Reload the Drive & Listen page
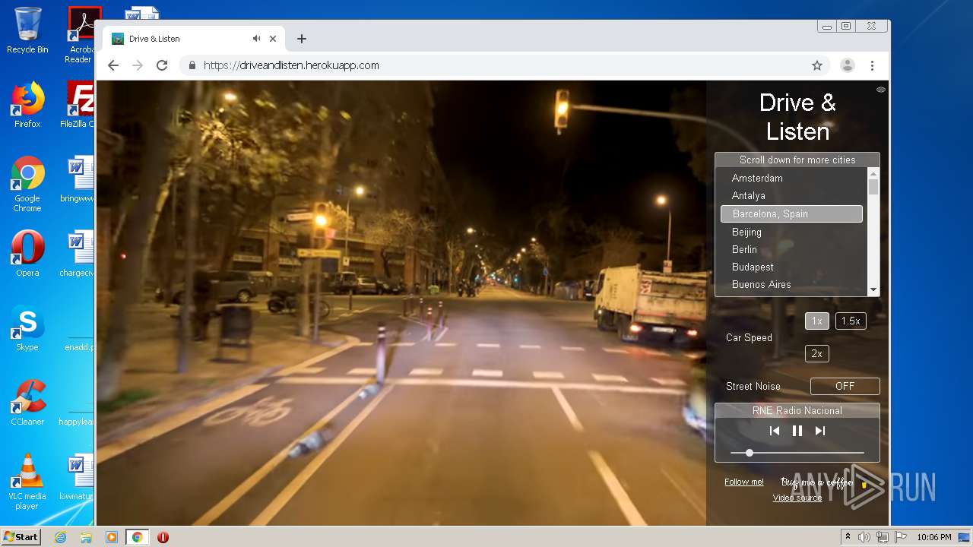The width and height of the screenshot is (973, 547). [x=161, y=65]
